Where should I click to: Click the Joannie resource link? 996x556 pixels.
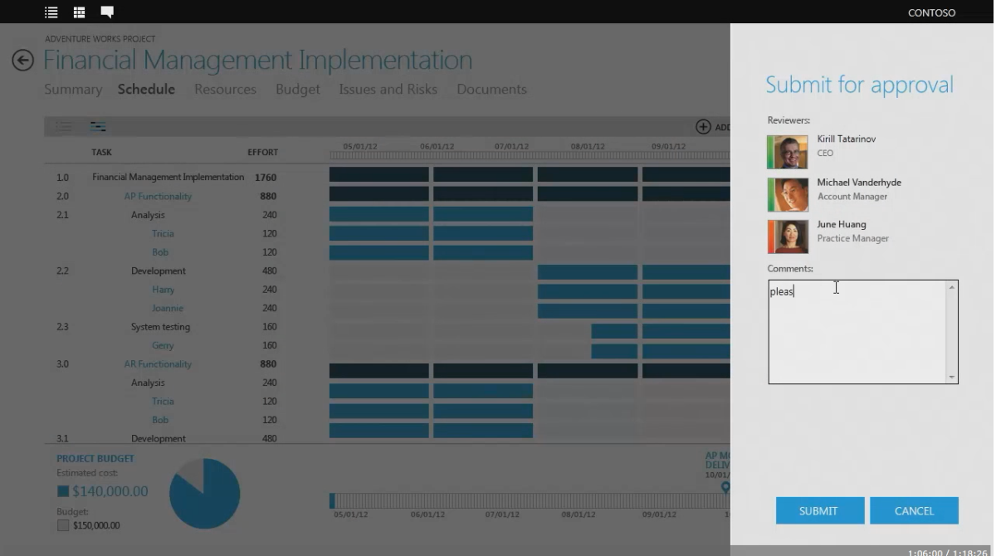pyautogui.click(x=168, y=309)
